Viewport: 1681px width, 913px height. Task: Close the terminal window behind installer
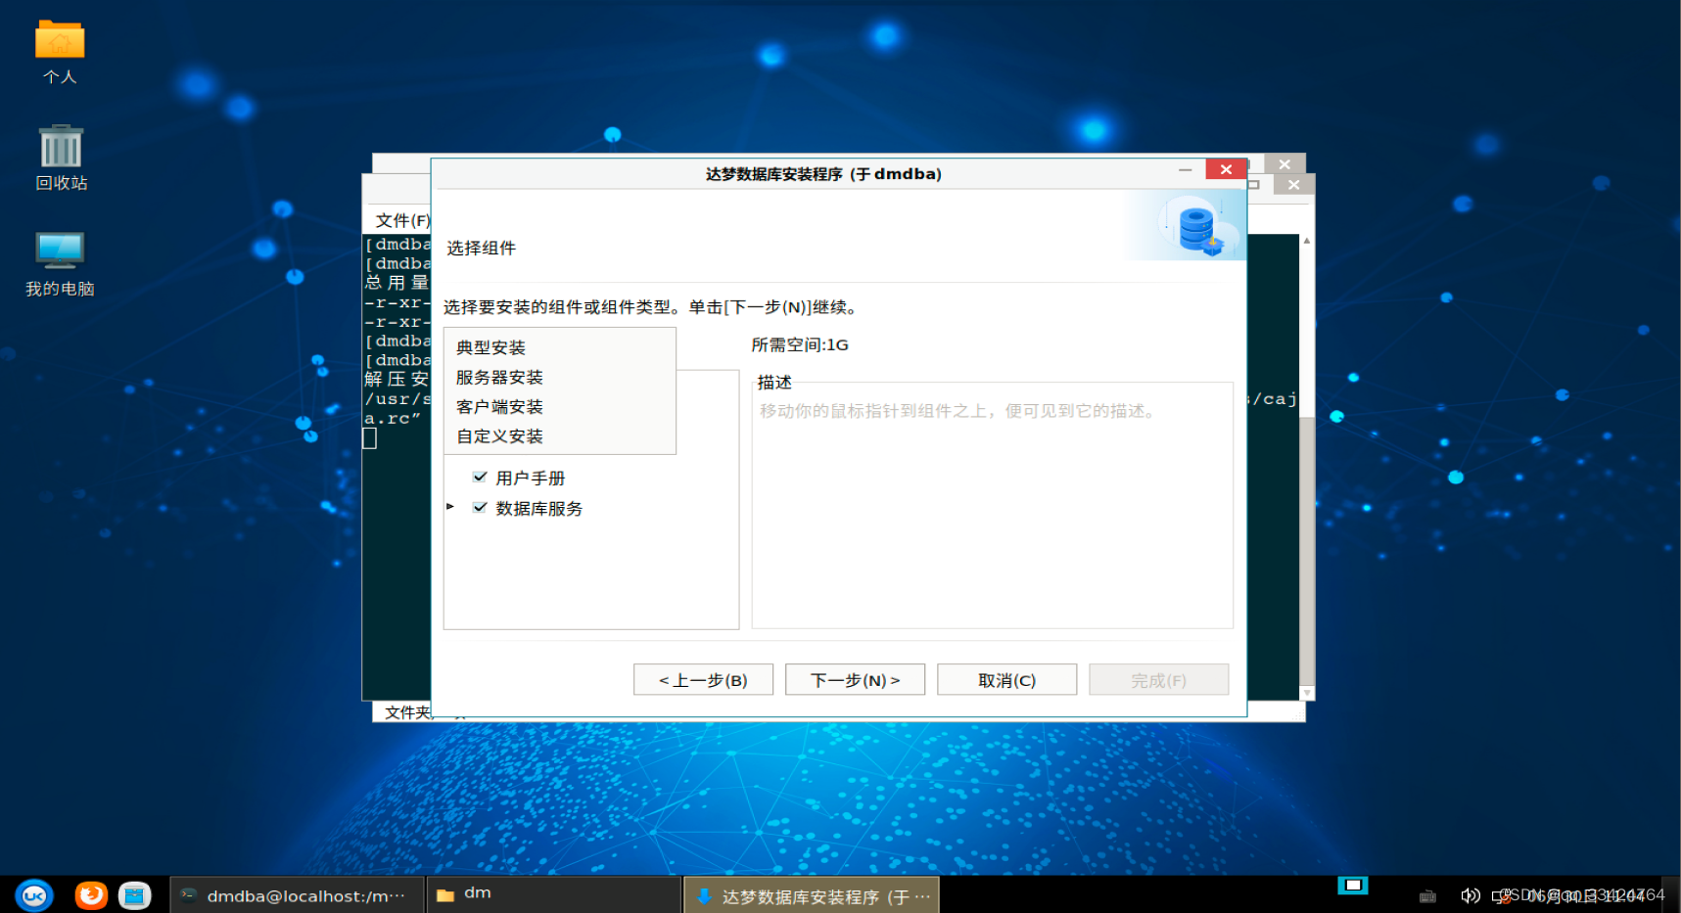coord(1293,184)
